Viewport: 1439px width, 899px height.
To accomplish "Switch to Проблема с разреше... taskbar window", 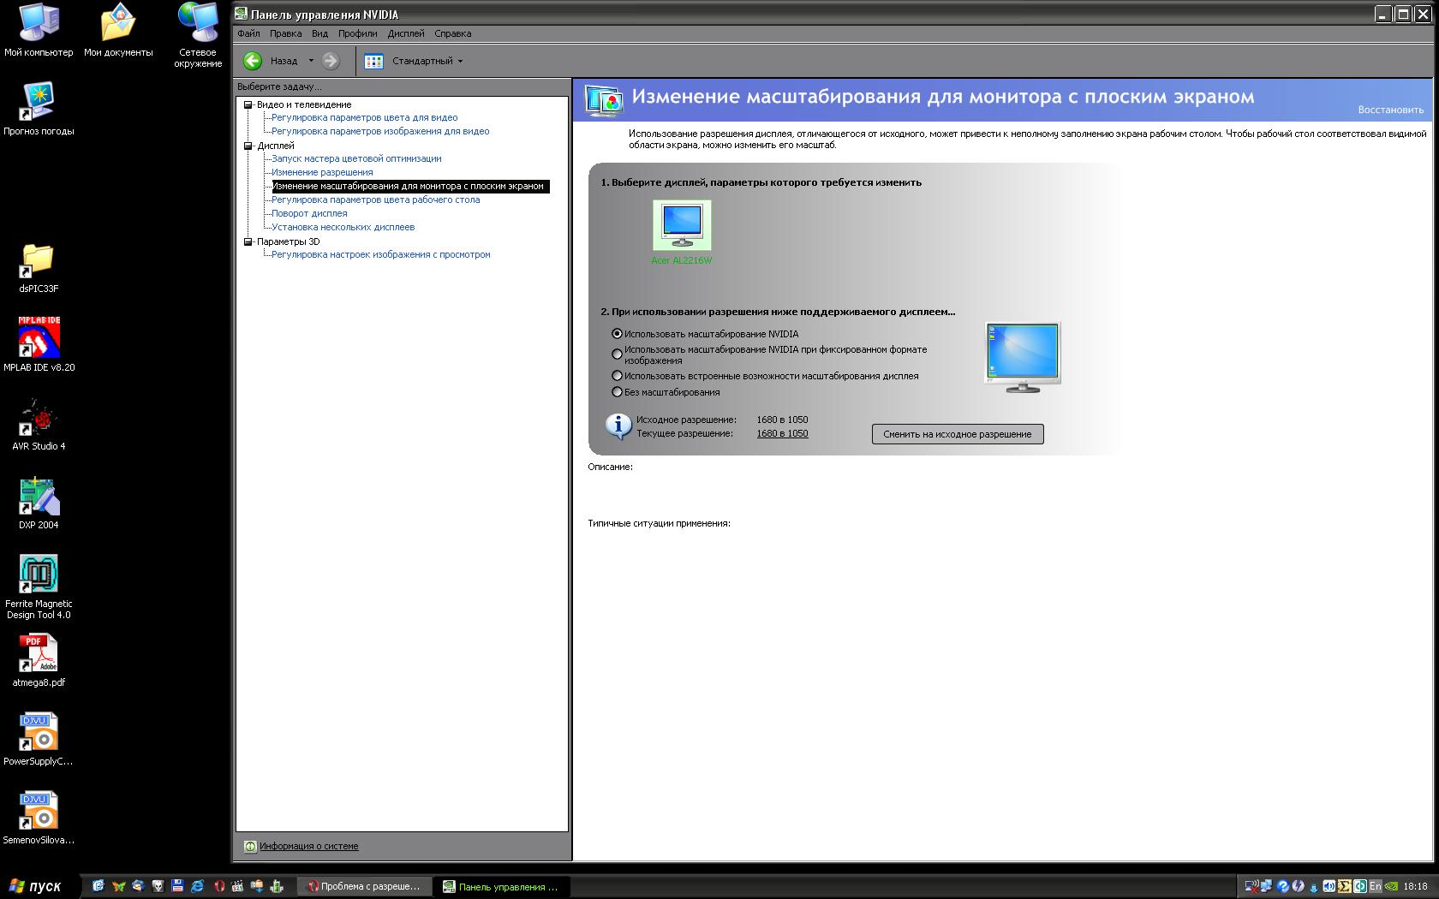I will coord(364,886).
